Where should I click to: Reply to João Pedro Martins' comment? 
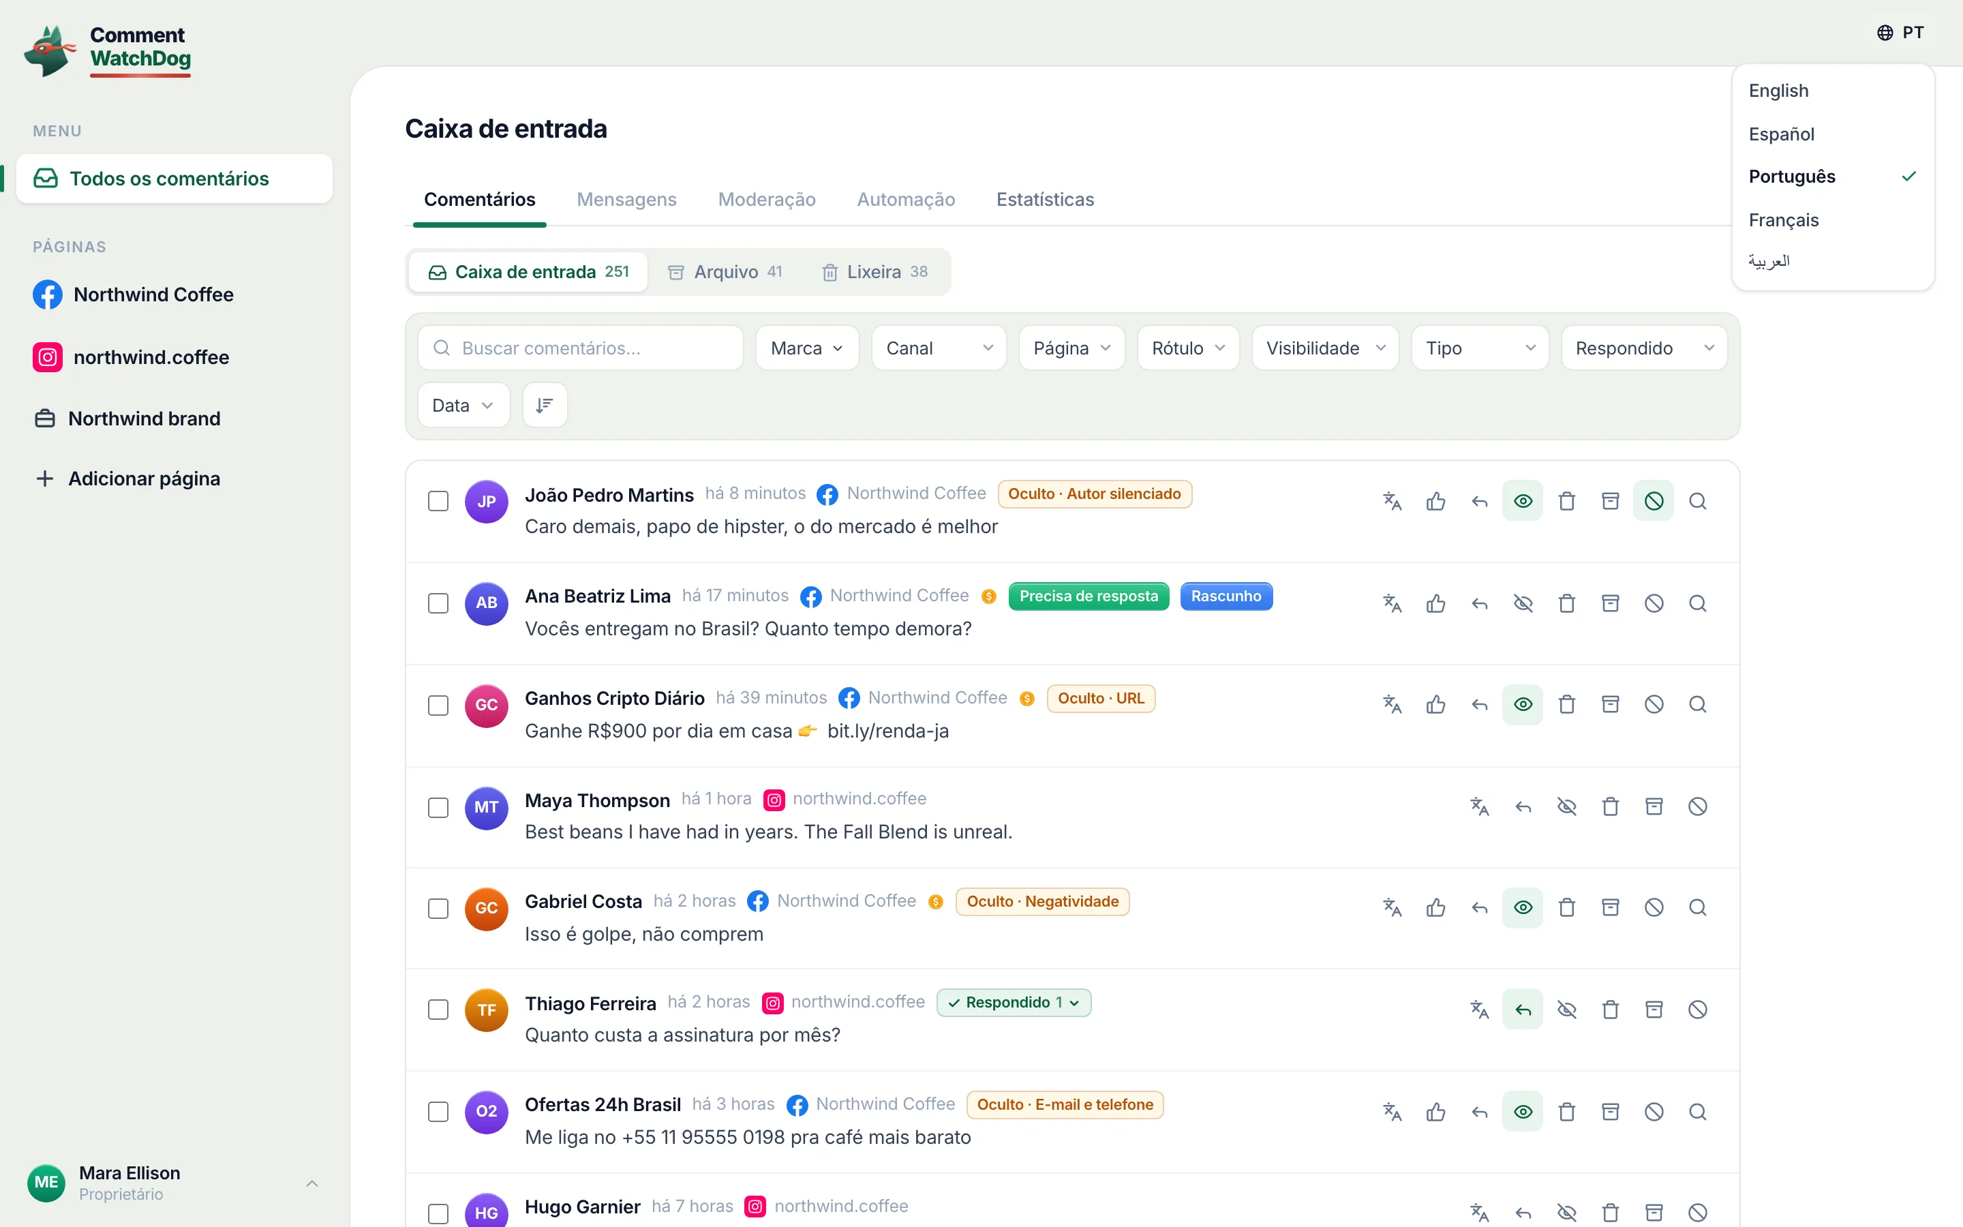click(1480, 502)
